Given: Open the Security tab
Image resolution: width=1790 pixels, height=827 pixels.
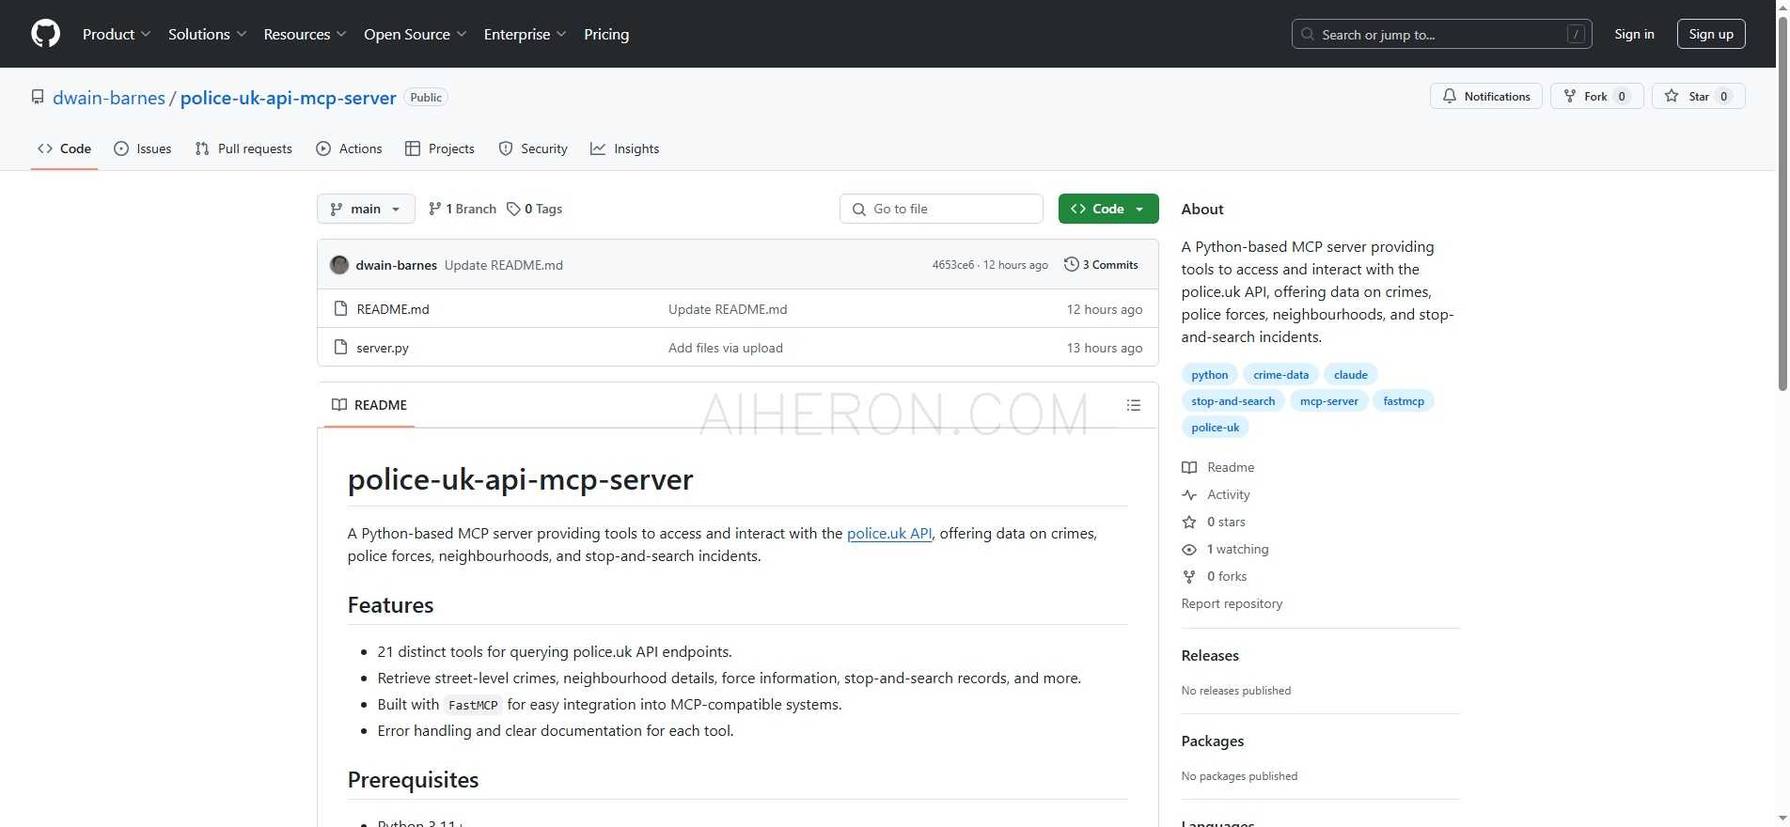Looking at the screenshot, I should [533, 148].
